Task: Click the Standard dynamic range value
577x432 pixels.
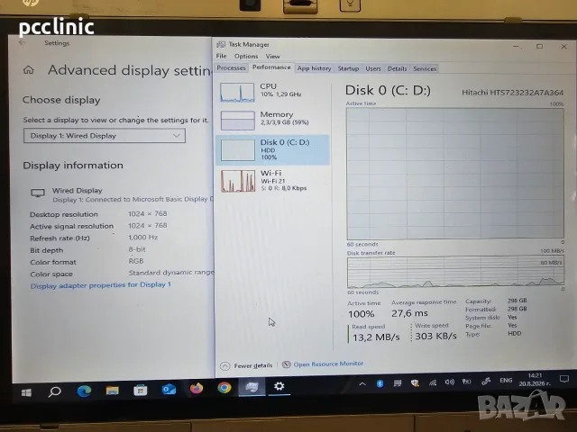Action: (x=170, y=272)
